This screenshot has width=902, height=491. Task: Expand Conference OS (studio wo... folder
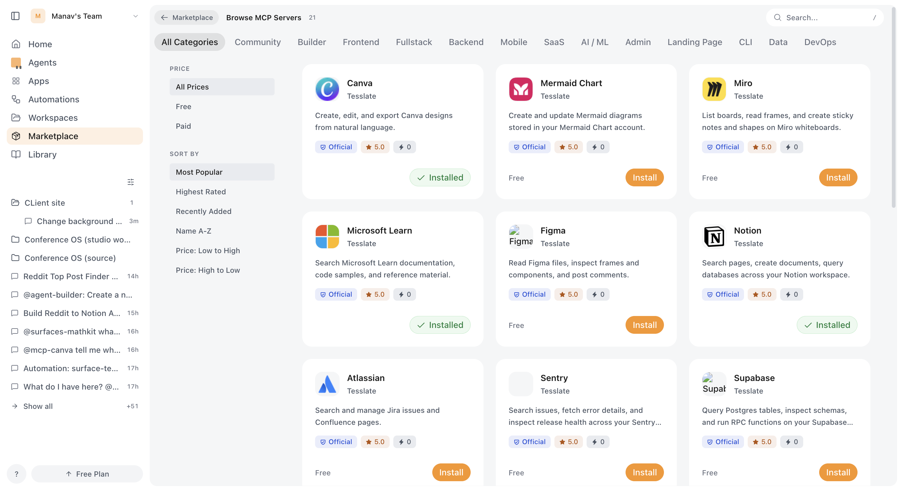pos(75,240)
